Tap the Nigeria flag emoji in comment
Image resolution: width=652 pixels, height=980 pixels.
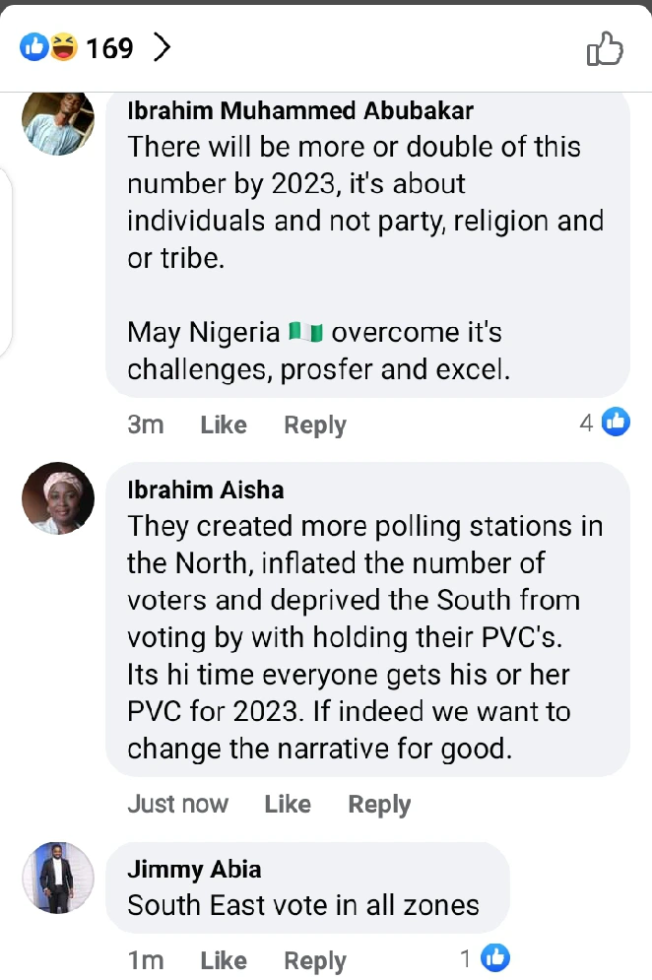point(306,333)
